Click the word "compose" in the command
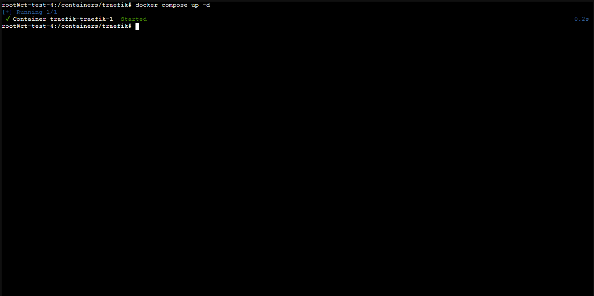This screenshot has height=296, width=594. click(174, 5)
